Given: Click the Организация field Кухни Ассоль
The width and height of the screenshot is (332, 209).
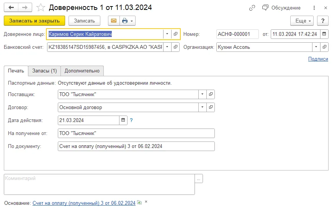Looking at the screenshot, I should (x=264, y=47).
